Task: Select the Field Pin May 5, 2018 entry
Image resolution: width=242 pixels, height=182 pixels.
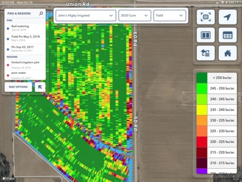Action: point(25,38)
